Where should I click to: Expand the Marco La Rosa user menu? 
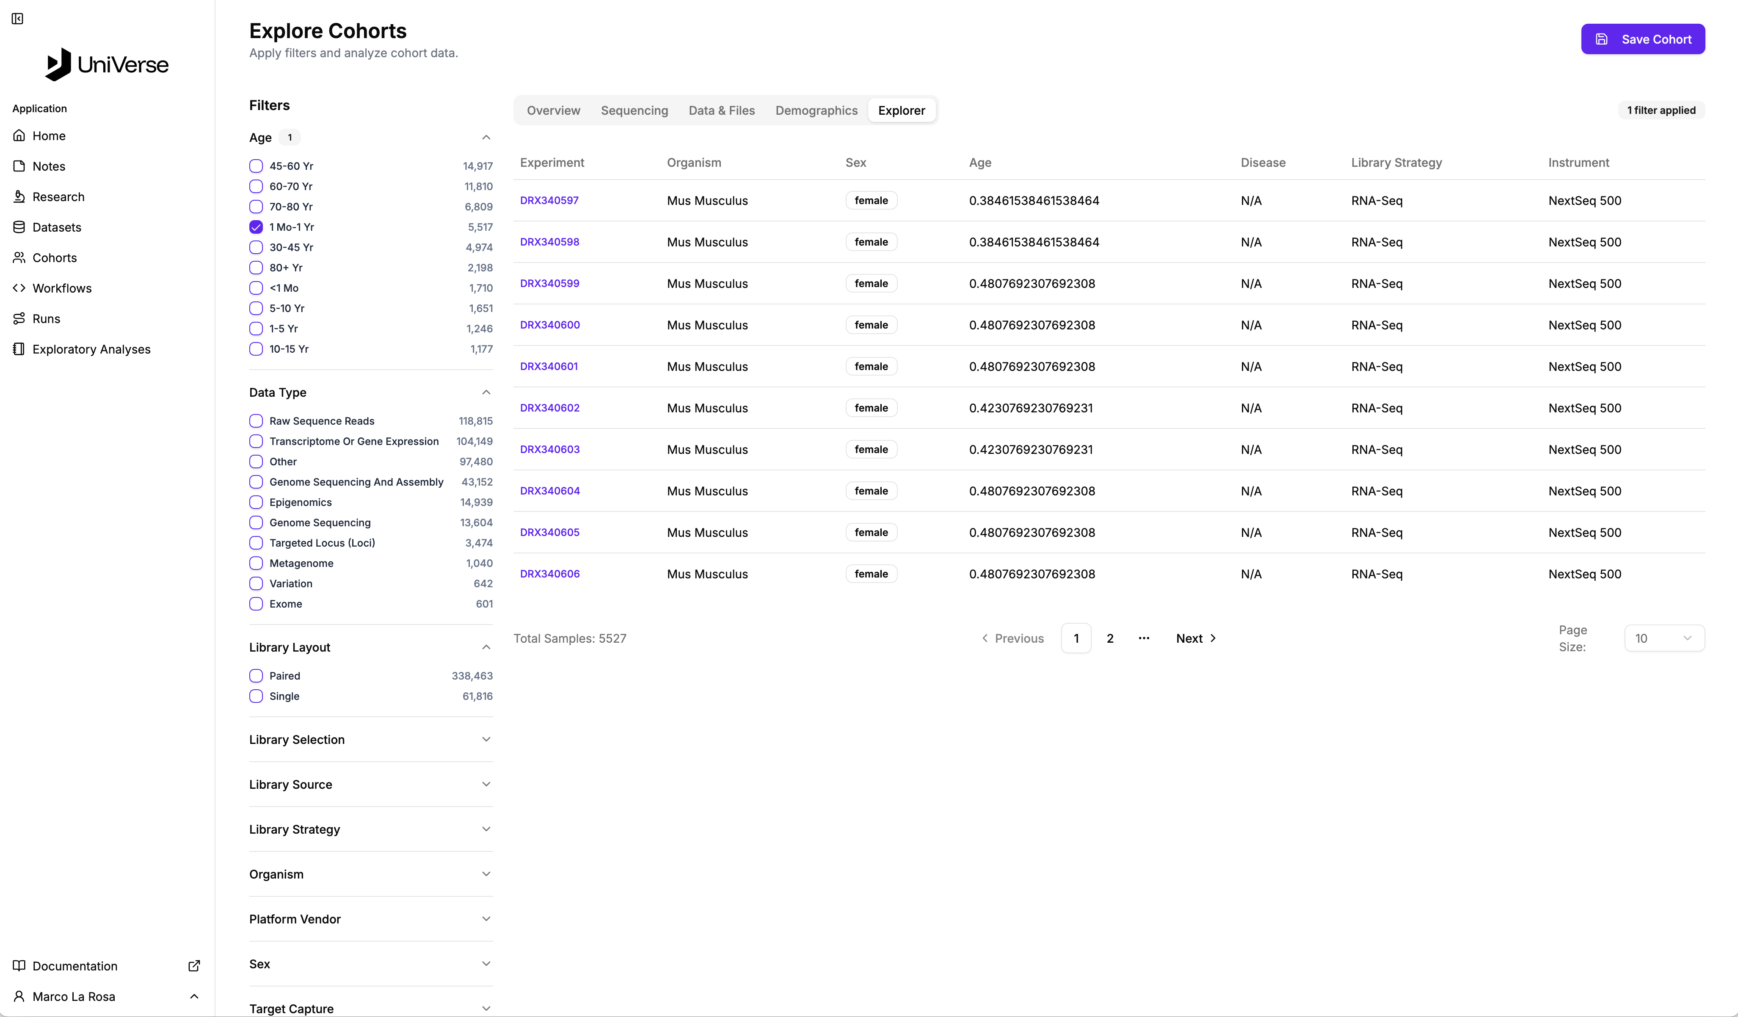point(194,996)
